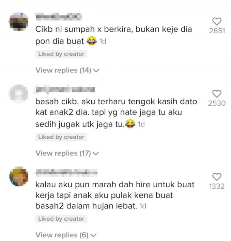Click first 'Liked by creator' badge
The height and width of the screenshot is (241, 231).
tap(61, 54)
